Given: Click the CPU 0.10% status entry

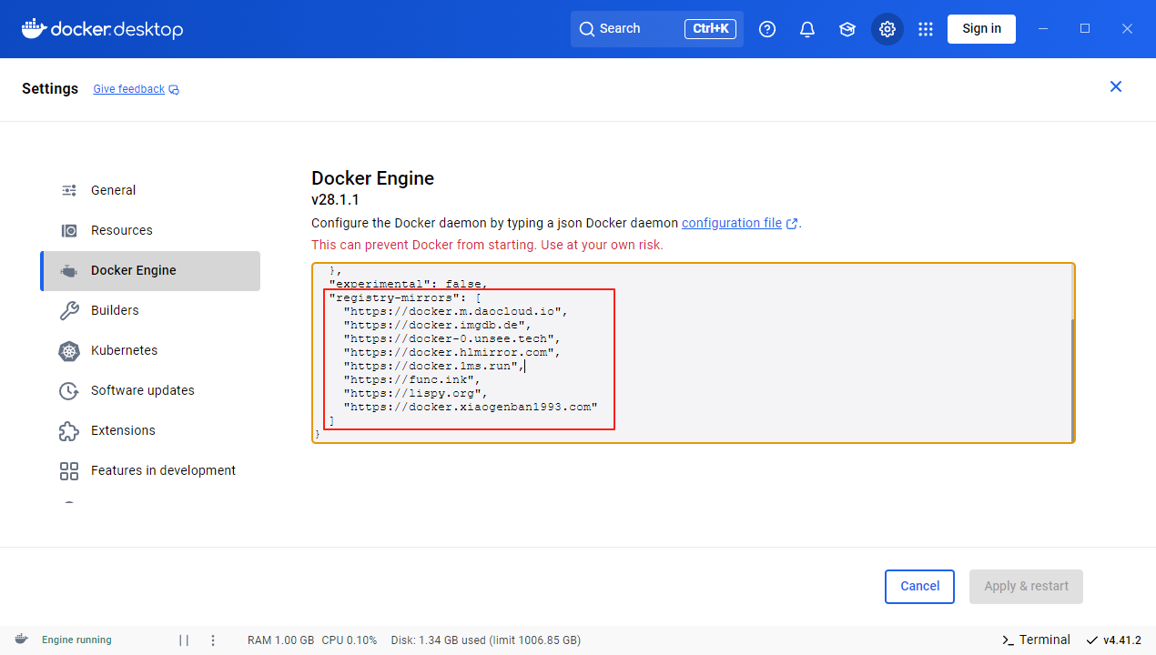Looking at the screenshot, I should click(350, 640).
